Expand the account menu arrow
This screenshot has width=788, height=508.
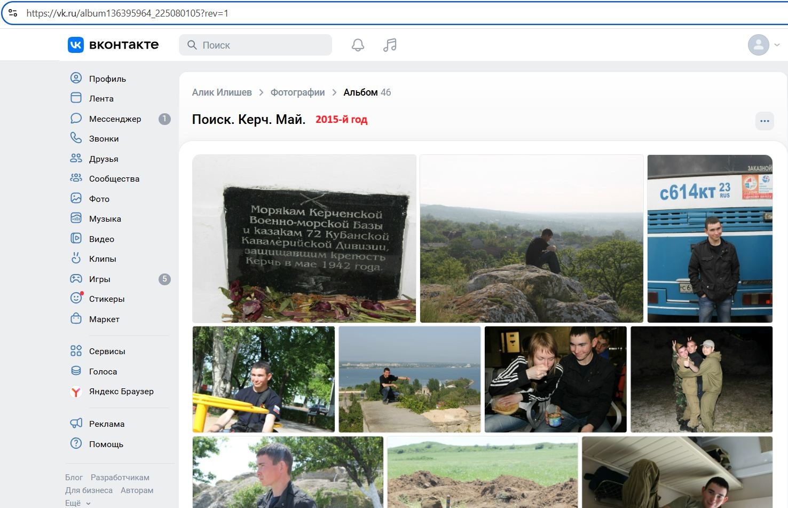(777, 45)
